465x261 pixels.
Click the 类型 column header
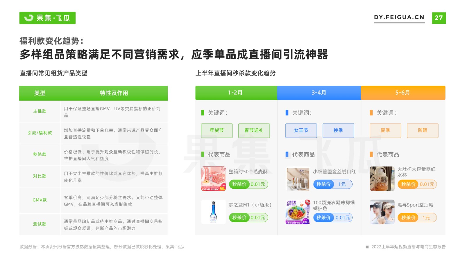coord(40,93)
